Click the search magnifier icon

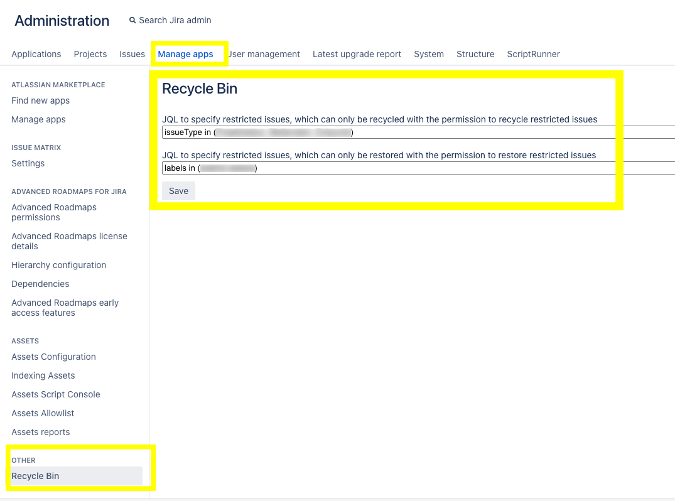click(132, 21)
